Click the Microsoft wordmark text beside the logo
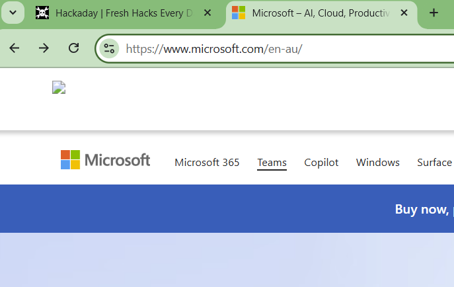 click(117, 160)
